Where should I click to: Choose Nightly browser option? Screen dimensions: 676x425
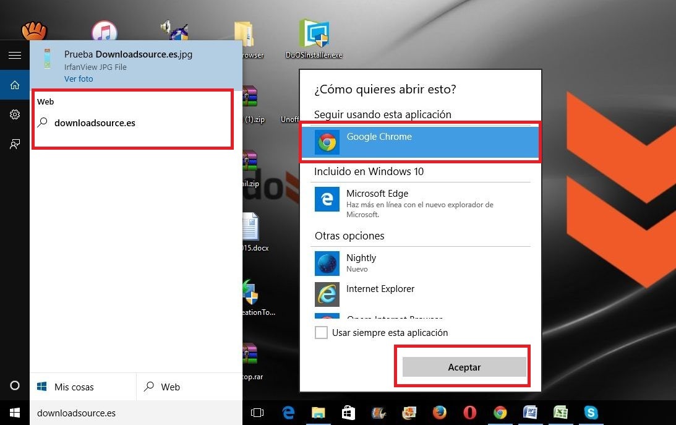(421, 263)
